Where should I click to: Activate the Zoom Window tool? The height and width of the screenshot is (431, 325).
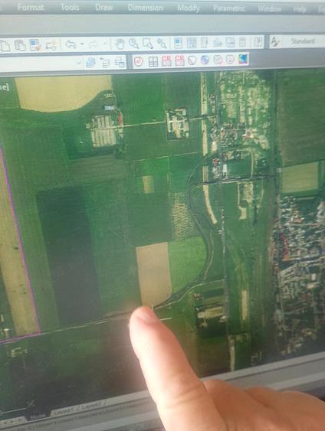147,43
